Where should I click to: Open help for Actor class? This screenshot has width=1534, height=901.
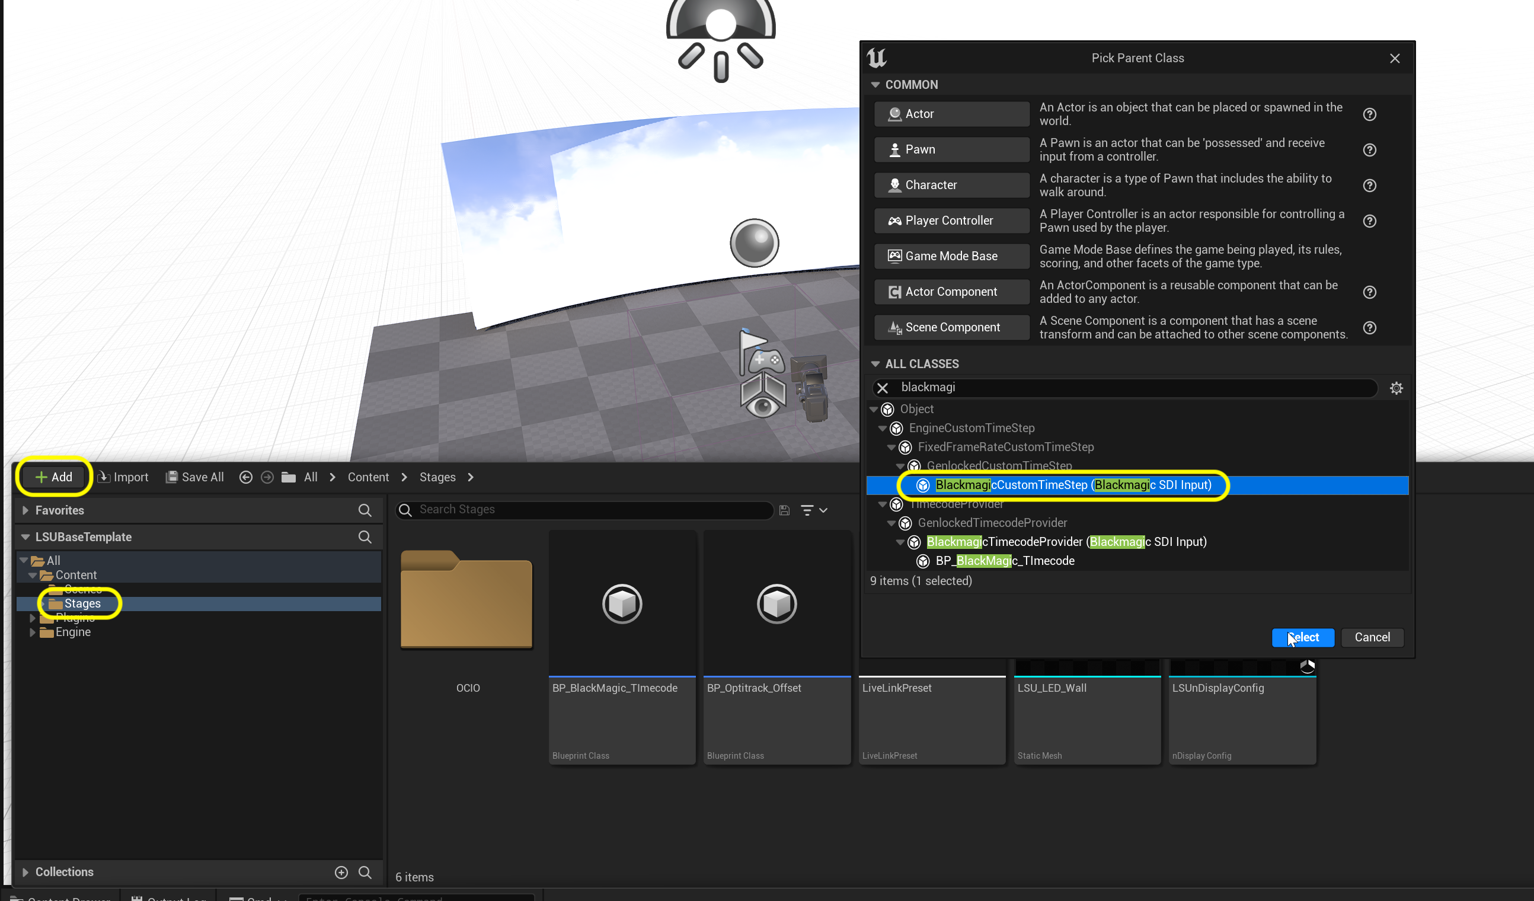coord(1370,114)
